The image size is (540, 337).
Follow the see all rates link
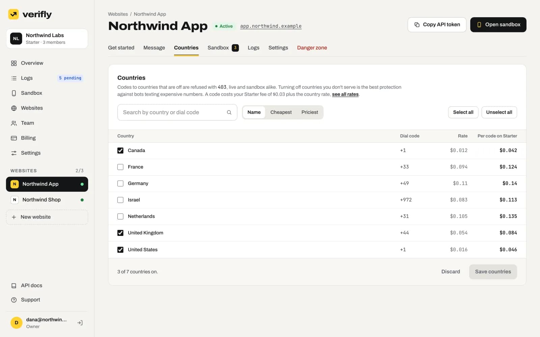coord(345,94)
